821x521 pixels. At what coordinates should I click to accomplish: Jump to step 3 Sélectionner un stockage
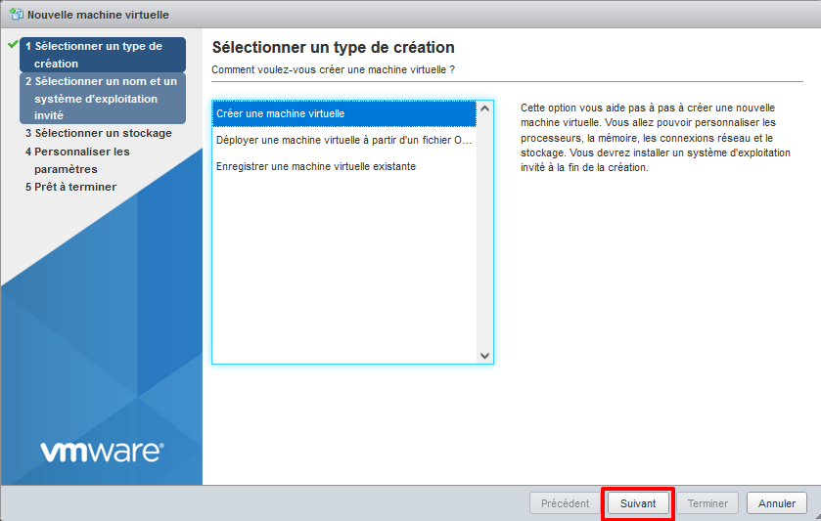98,133
